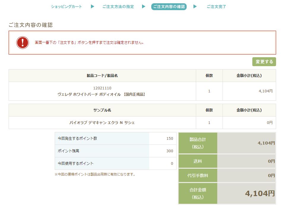Screen dimensions: 285x208
Task: Click the warning message about 注文する button
Action: (89, 43)
